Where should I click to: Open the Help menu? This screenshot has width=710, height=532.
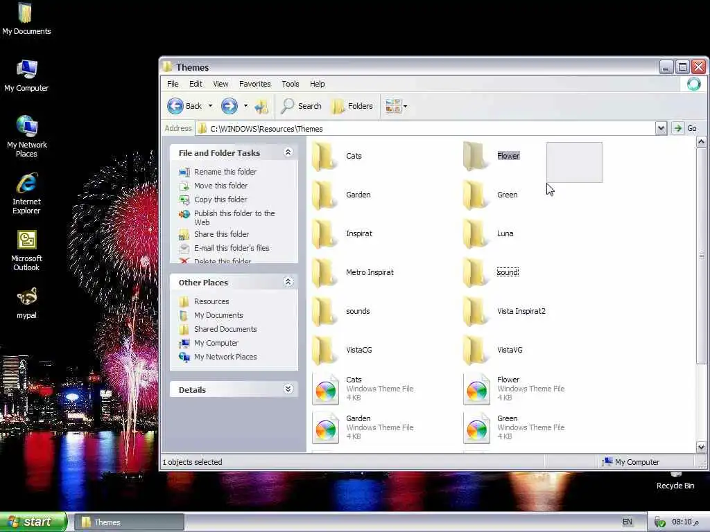(x=318, y=84)
